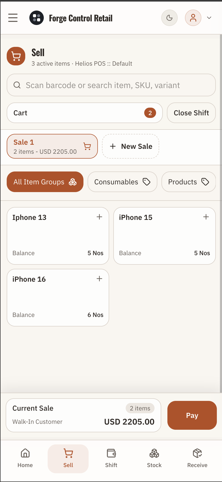222x482 pixels.
Task: Click the tag icon on Consumables
Action: tap(147, 182)
